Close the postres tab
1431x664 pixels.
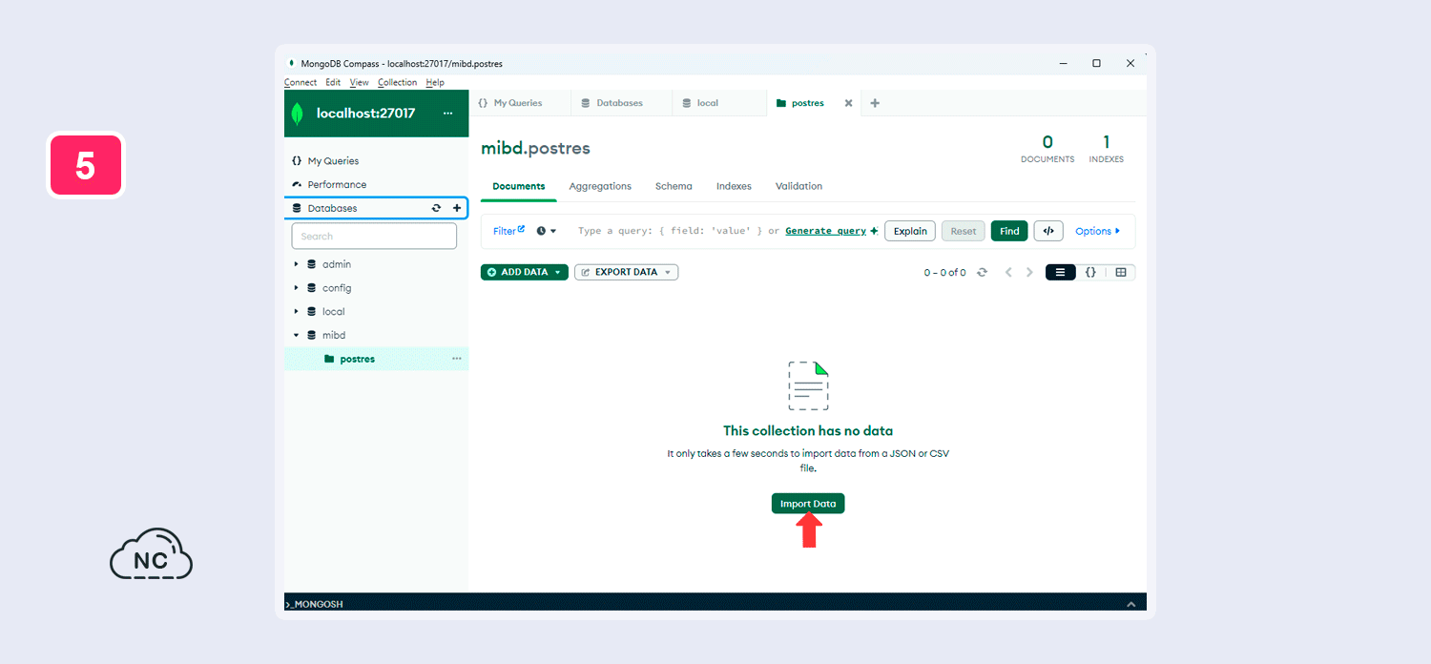(x=848, y=103)
